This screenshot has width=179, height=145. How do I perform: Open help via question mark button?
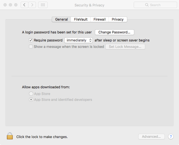pyautogui.click(x=171, y=136)
